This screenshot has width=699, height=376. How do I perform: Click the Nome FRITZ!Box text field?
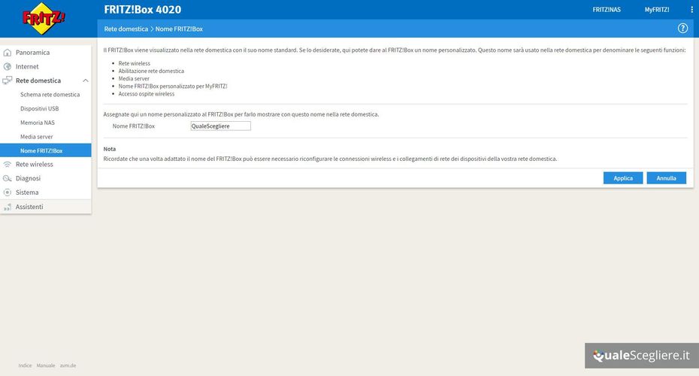(220, 126)
